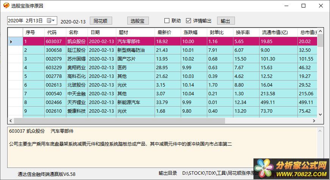
Task: Click horizontal scrollbar left arrow
Action: point(11,121)
